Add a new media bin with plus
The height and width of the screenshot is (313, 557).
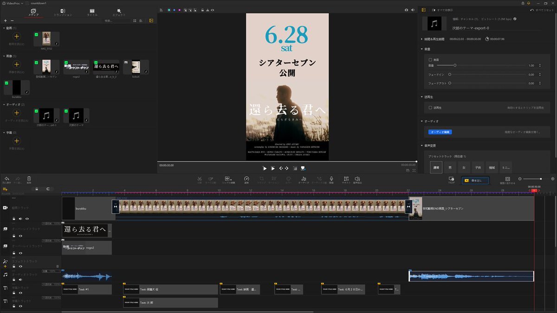point(5,21)
